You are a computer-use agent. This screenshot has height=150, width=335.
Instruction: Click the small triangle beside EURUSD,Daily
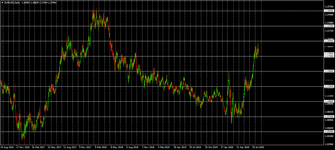click(x=2, y=3)
